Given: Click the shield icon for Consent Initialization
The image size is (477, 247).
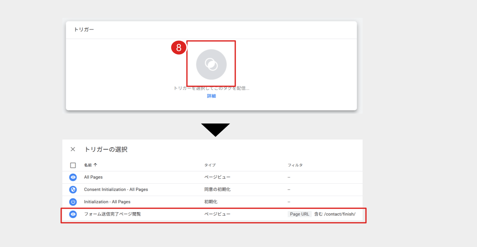Looking at the screenshot, I should tap(73, 190).
